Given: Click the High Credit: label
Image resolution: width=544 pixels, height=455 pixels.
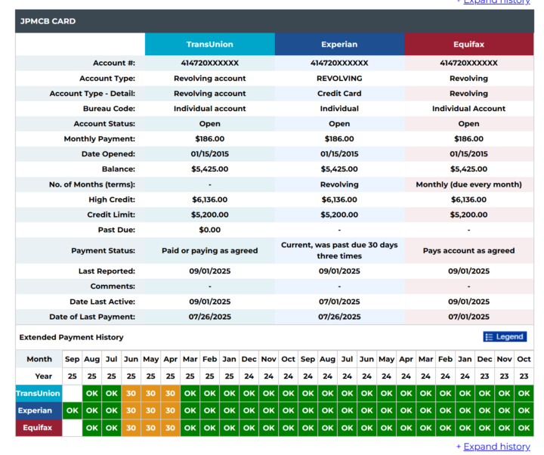Looking at the screenshot, I should 112,200.
